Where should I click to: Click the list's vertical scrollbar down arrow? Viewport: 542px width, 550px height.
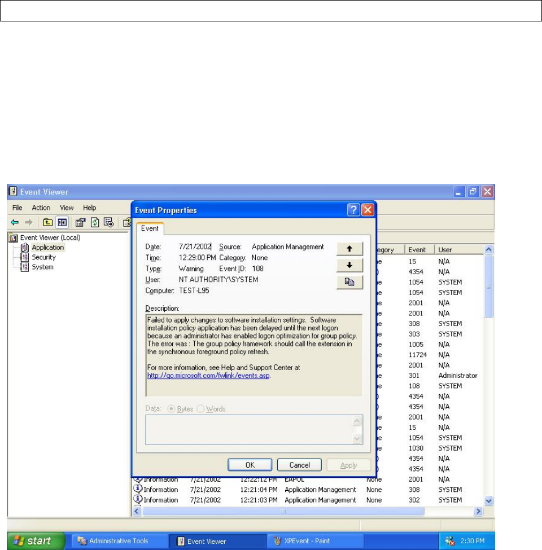488,501
